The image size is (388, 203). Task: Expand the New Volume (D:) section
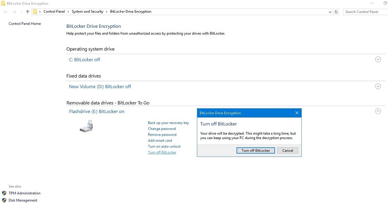pos(378,86)
